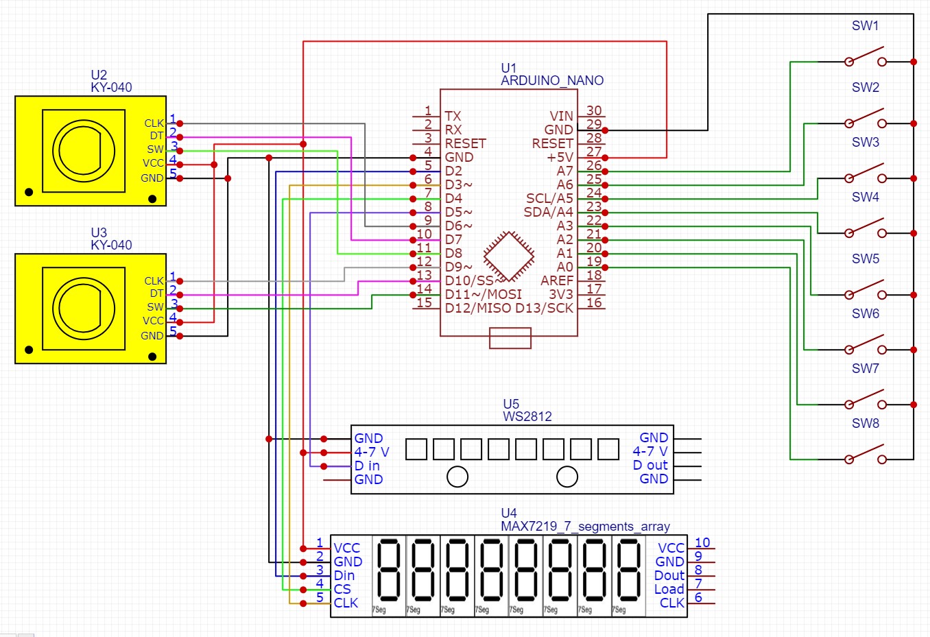This screenshot has height=637, width=930.
Task: Click the Din pin label on MAX7219
Action: [x=344, y=576]
